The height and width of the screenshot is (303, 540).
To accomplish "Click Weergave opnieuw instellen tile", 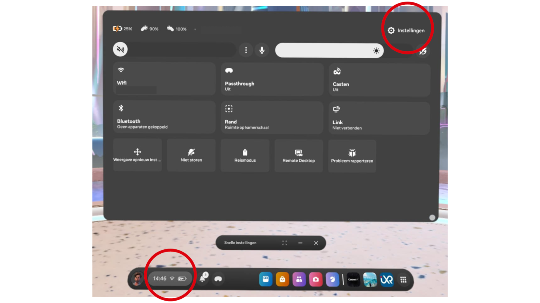I will tap(138, 155).
